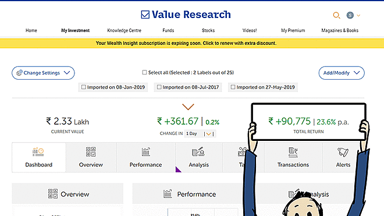
Task: Click the user profile avatar icon
Action: coord(350,15)
